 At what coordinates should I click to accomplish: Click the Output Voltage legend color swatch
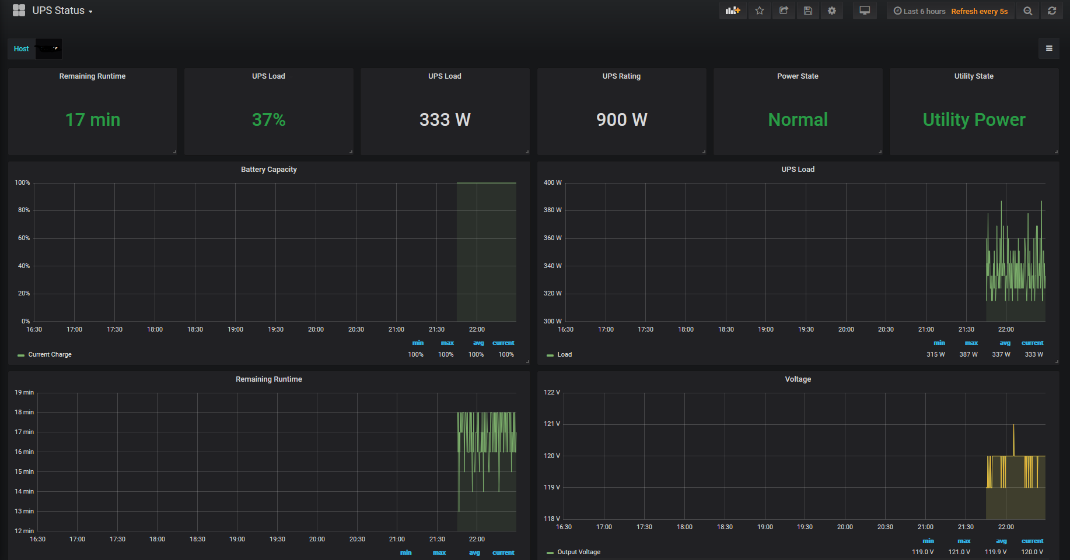click(550, 552)
